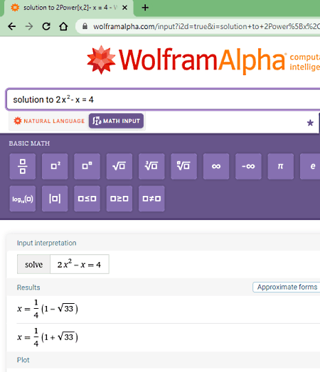Insert cube root template

[x=151, y=166]
